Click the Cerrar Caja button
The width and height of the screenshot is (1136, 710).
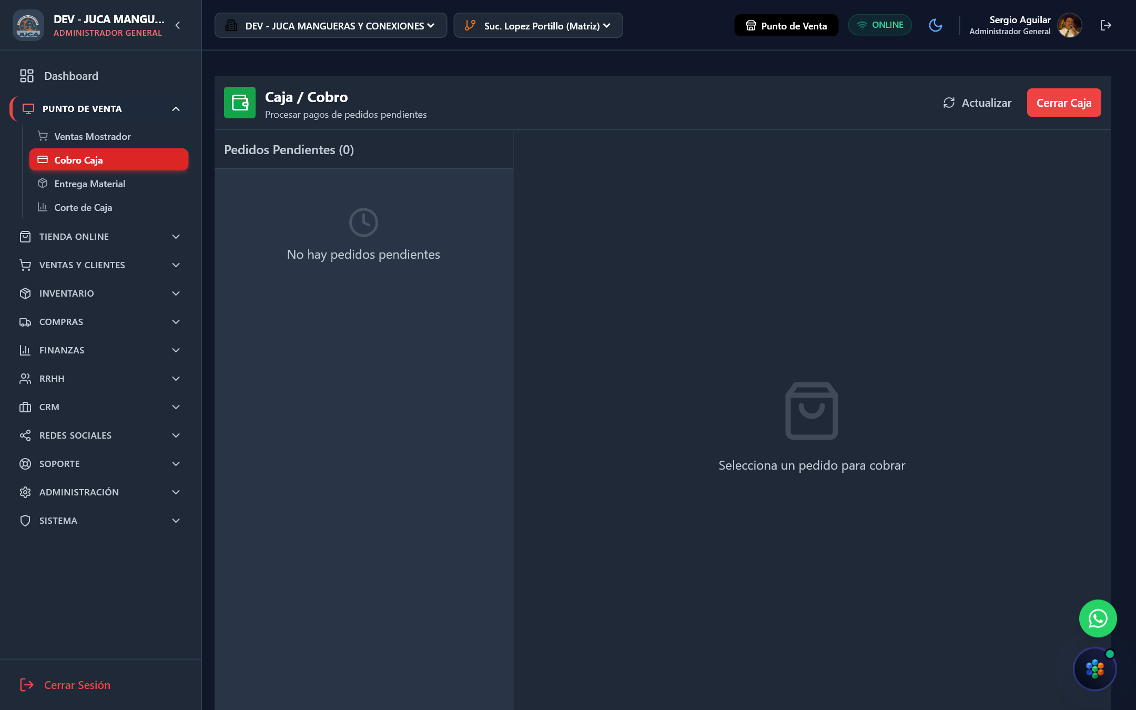click(x=1064, y=103)
